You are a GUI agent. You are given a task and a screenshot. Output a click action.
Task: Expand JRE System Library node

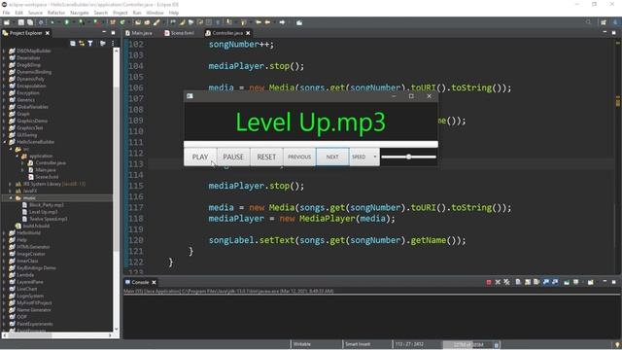tap(11, 184)
